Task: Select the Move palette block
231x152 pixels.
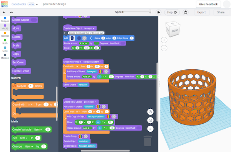Action: (x=16, y=28)
